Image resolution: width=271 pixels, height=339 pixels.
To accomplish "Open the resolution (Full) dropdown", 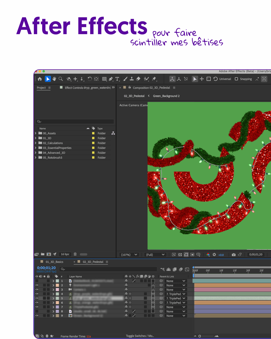I will click(x=156, y=255).
